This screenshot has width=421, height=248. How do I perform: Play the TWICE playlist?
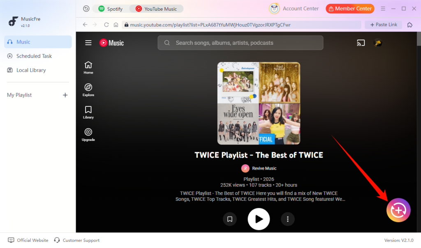pyautogui.click(x=259, y=219)
